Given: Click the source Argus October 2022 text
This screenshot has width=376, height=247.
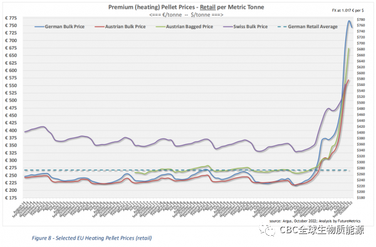Looking at the screenshot, I should click(315, 221).
